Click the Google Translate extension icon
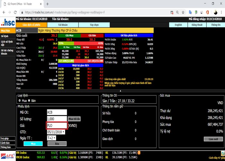Viewport: 225px width, 161px height. tap(190, 12)
